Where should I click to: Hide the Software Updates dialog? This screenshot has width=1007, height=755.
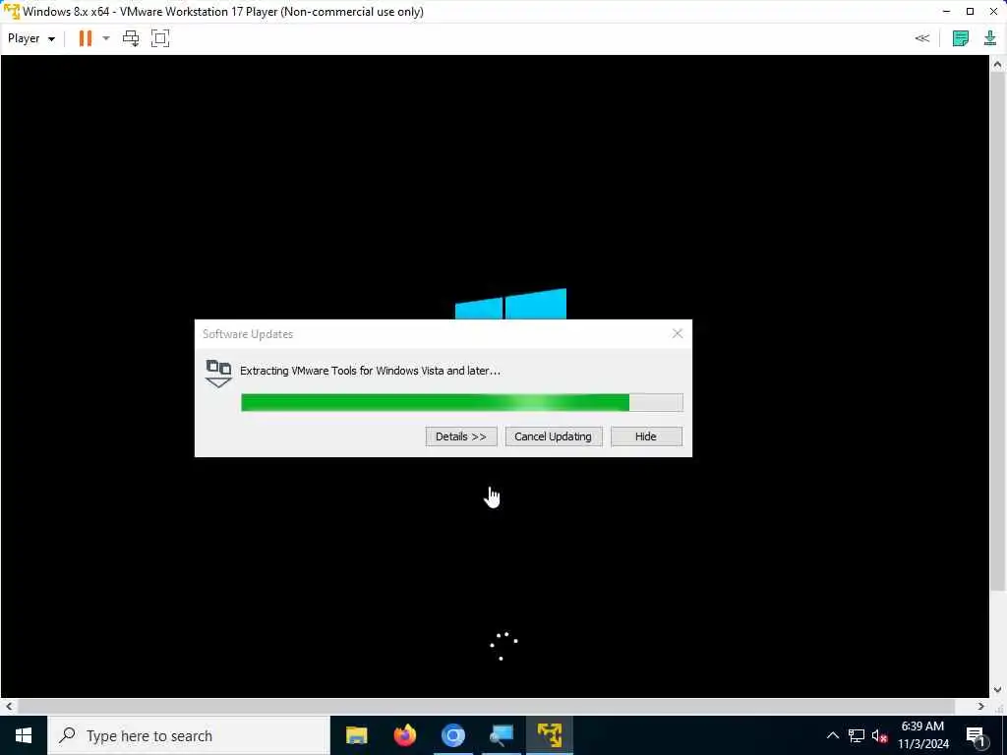click(x=646, y=436)
